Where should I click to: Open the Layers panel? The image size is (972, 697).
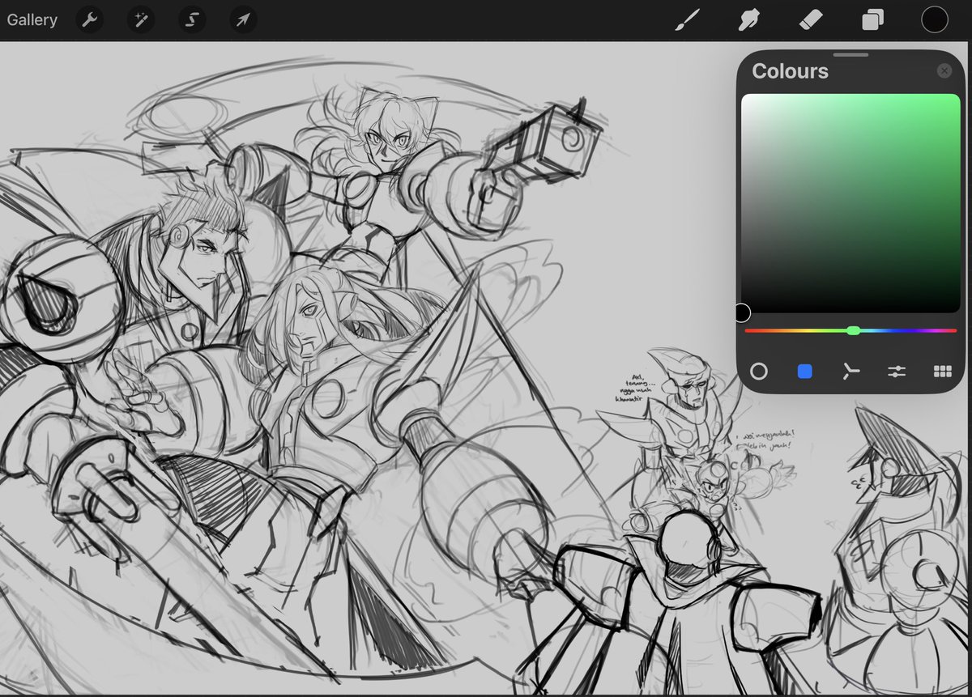(872, 20)
